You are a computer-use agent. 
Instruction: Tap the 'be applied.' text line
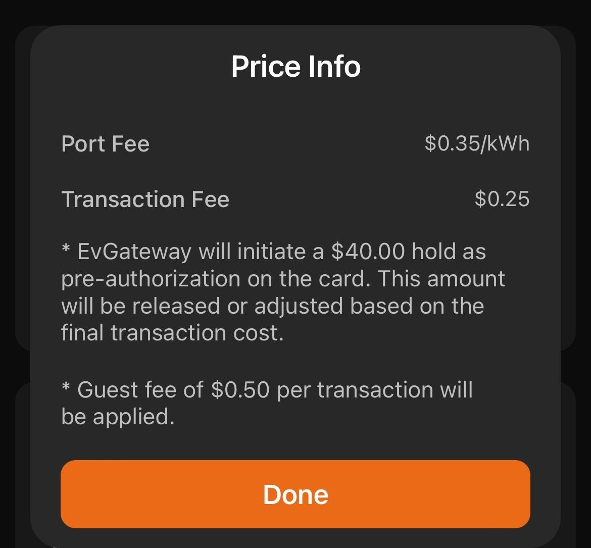point(117,417)
